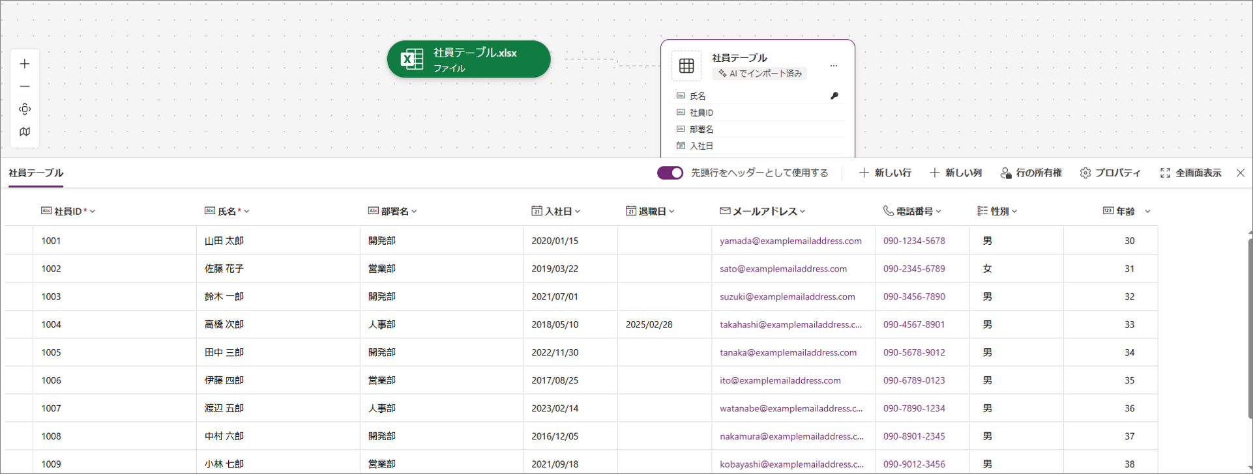
Task: Open 性別 column dropdown
Action: 1014,212
